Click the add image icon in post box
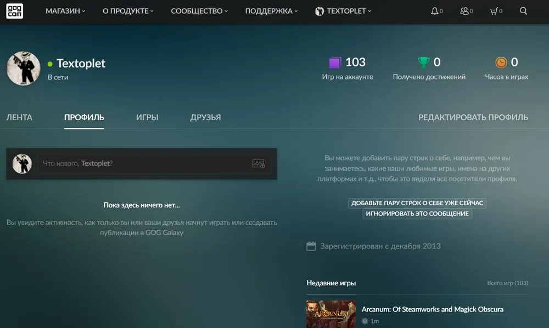The image size is (549, 328). 259,163
